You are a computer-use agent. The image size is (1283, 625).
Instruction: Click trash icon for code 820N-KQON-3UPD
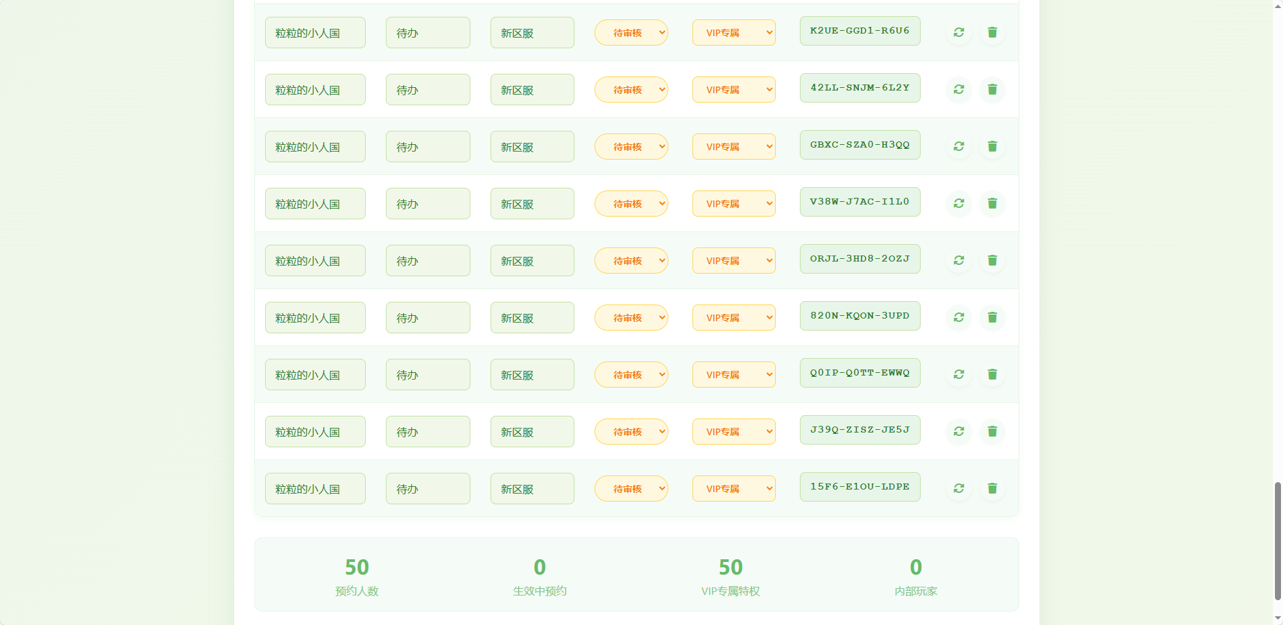tap(992, 317)
